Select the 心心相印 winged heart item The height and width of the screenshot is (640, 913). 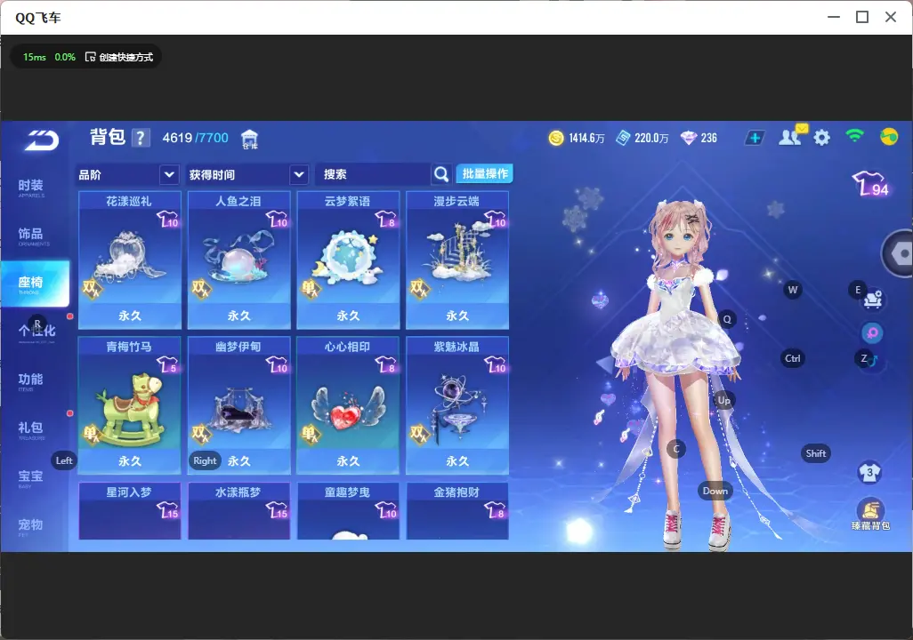[348, 405]
